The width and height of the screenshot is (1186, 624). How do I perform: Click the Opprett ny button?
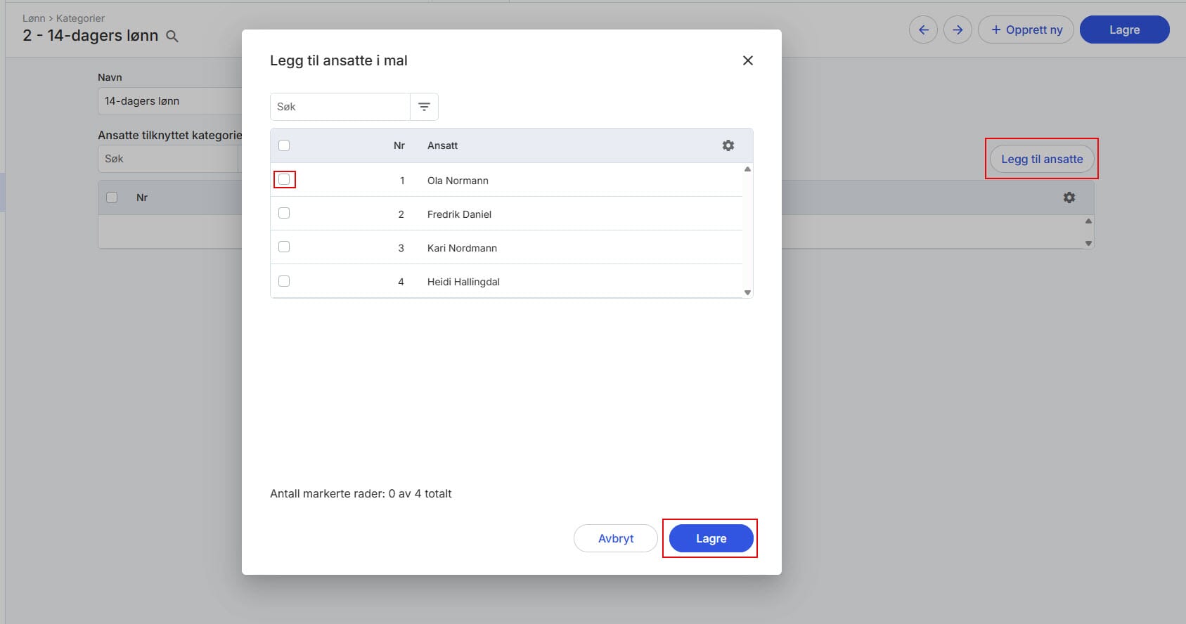tap(1026, 30)
